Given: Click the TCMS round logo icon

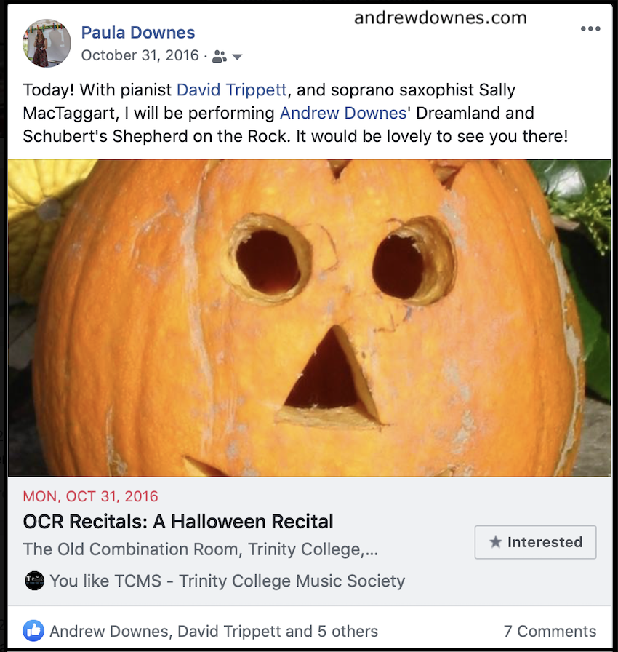Looking at the screenshot, I should [34, 581].
